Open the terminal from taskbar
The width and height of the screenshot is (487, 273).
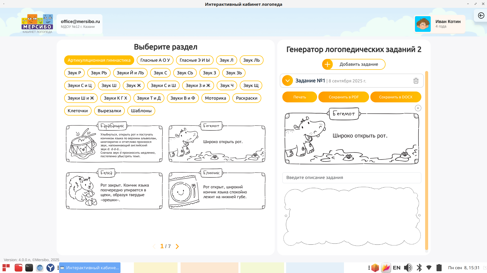tap(29, 268)
